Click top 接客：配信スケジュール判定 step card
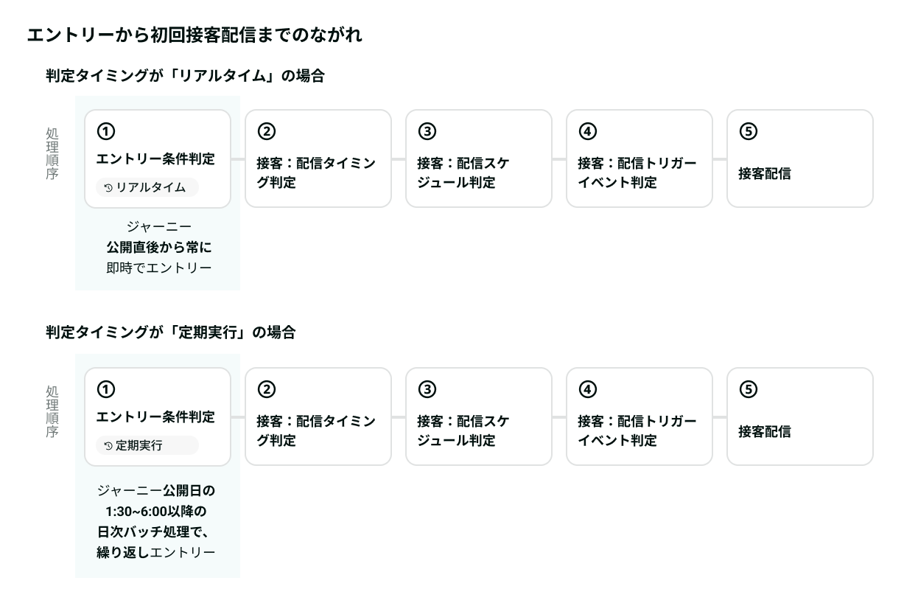 479,158
